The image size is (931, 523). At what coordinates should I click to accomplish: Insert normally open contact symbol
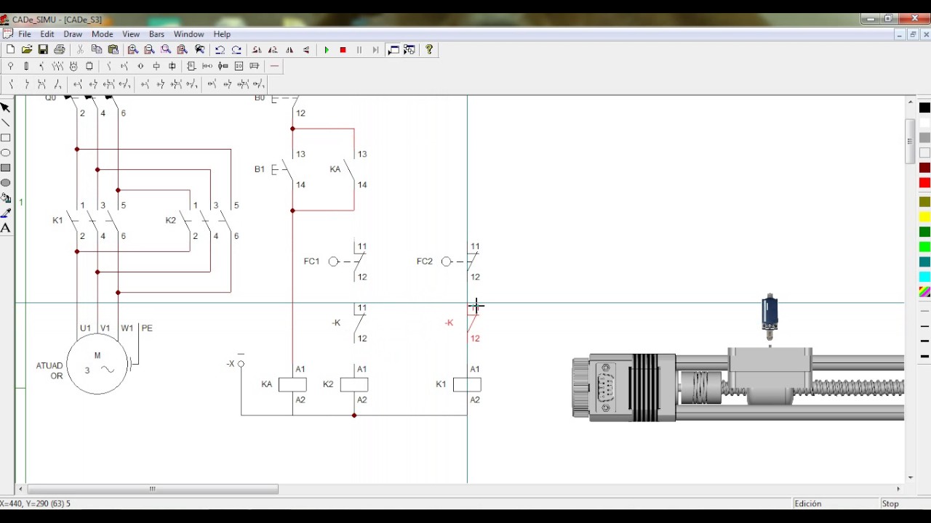(10, 84)
